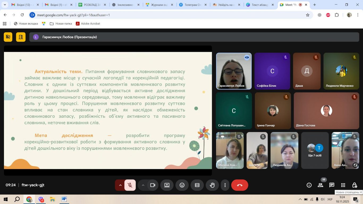
Task: Open the Adobe Acrobat bookmark
Action: 88,24
